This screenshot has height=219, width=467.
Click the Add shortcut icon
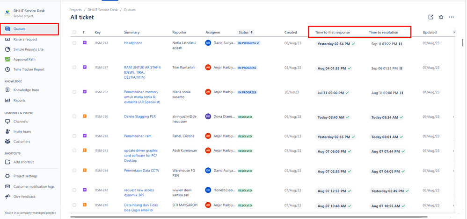[x=8, y=162]
